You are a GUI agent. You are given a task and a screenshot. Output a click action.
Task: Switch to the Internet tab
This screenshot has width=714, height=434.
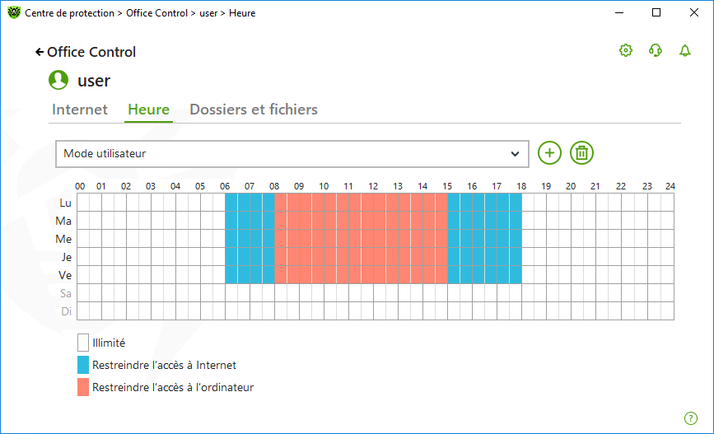coord(80,110)
